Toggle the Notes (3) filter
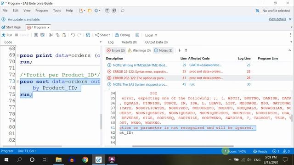Image resolution: width=294 pixels, height=165 pixels. pos(164,50)
